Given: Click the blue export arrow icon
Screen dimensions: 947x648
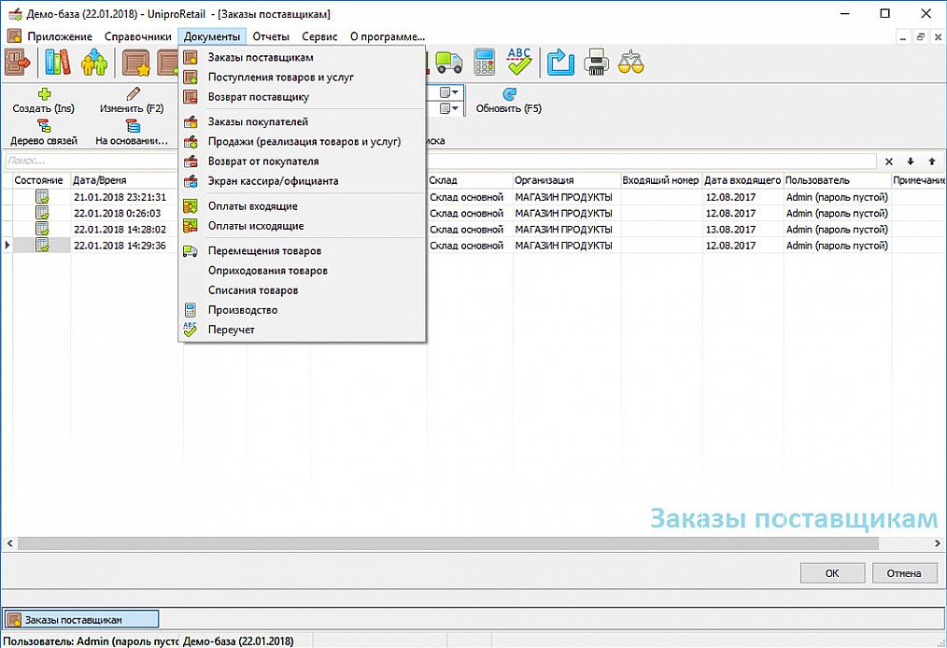Looking at the screenshot, I should pos(560,63).
